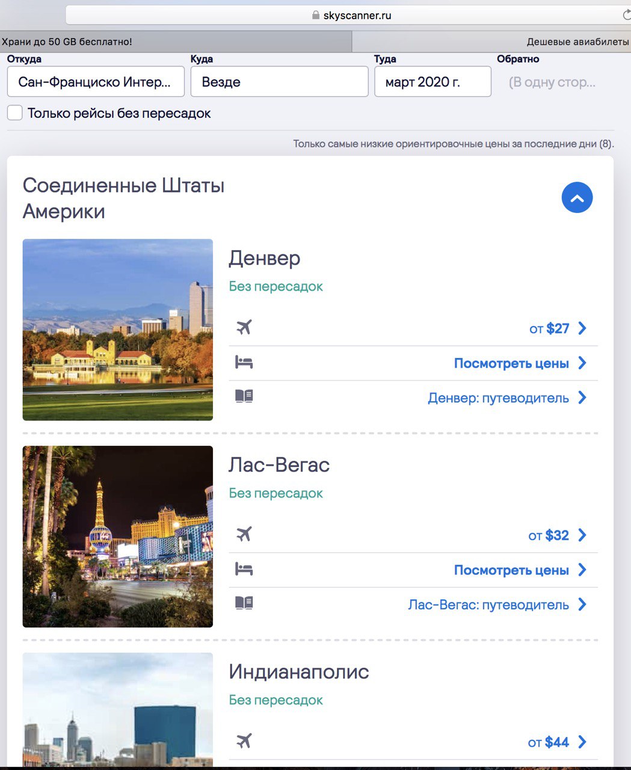The width and height of the screenshot is (631, 770).
Task: Click the price от $32 for Лас-Вегас
Action: click(x=549, y=535)
